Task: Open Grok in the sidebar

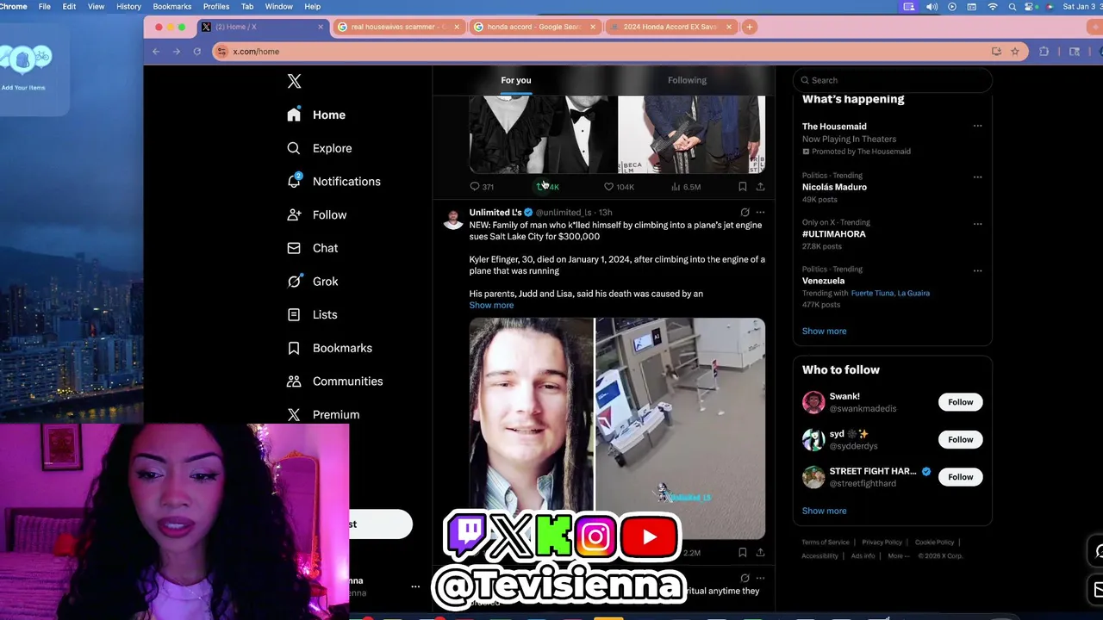Action: click(x=312, y=282)
